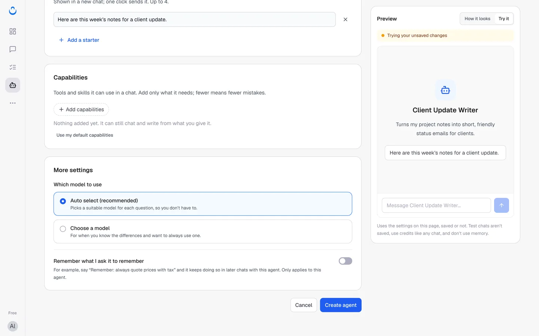Click the Message Client Update Writer input
539x336 pixels.
click(x=436, y=205)
